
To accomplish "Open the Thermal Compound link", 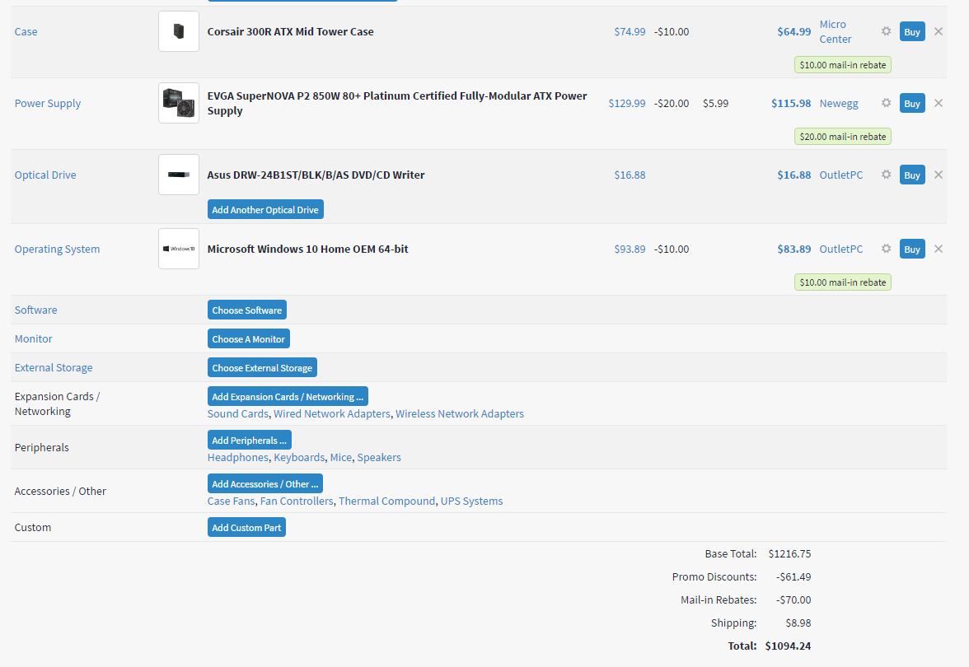I will [x=387, y=501].
